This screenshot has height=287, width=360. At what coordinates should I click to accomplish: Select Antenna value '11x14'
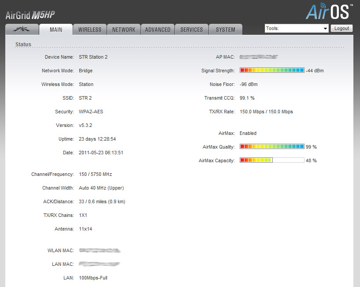[x=85, y=229]
